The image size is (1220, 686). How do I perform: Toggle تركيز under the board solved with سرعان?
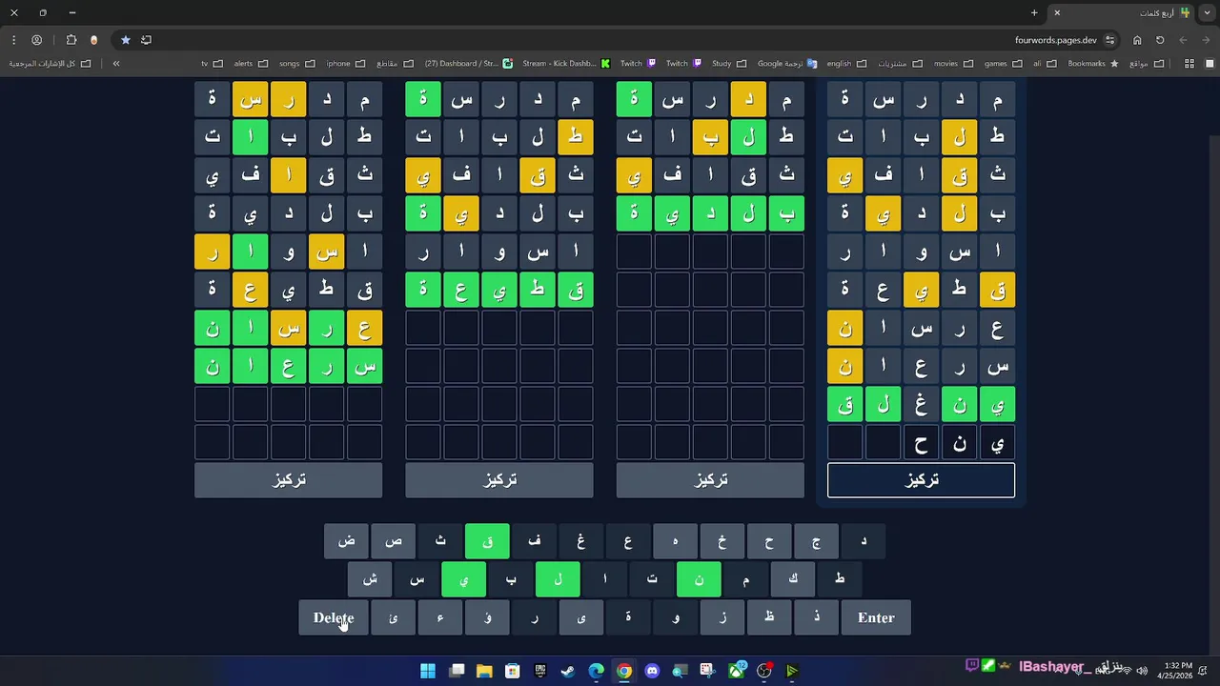click(289, 480)
